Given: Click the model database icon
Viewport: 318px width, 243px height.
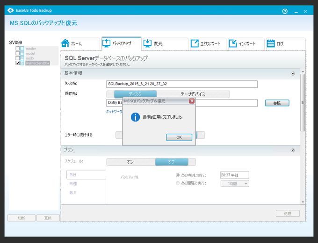Looking at the screenshot, I should (x=22, y=53).
